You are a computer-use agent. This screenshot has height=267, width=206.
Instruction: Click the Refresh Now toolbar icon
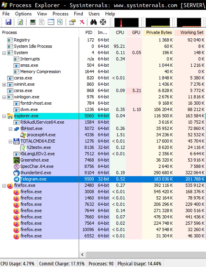20,22
